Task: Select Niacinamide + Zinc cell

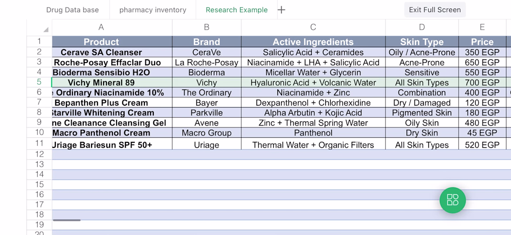Action: coord(313,93)
